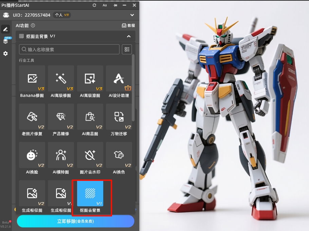The width and height of the screenshot is (309, 231).
Task: Toggle the list view layout button
Action: (x=127, y=49)
